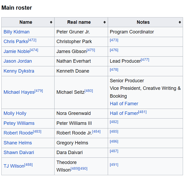This screenshot has height=182, width=194.
Task: Jump to citation 475 after James Gibson
Action: [91, 50]
